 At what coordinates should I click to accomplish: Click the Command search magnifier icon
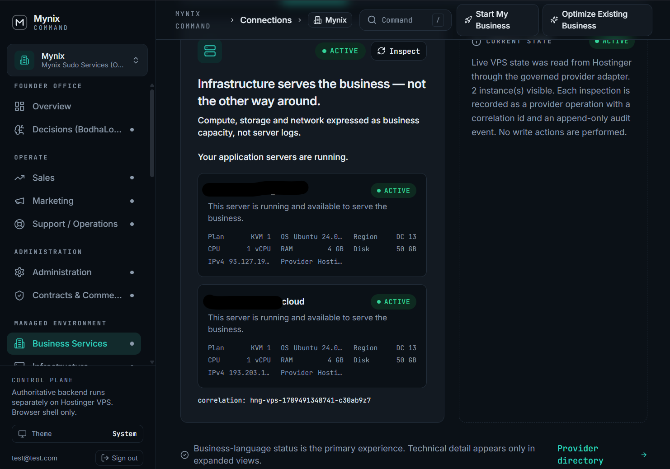(372, 20)
